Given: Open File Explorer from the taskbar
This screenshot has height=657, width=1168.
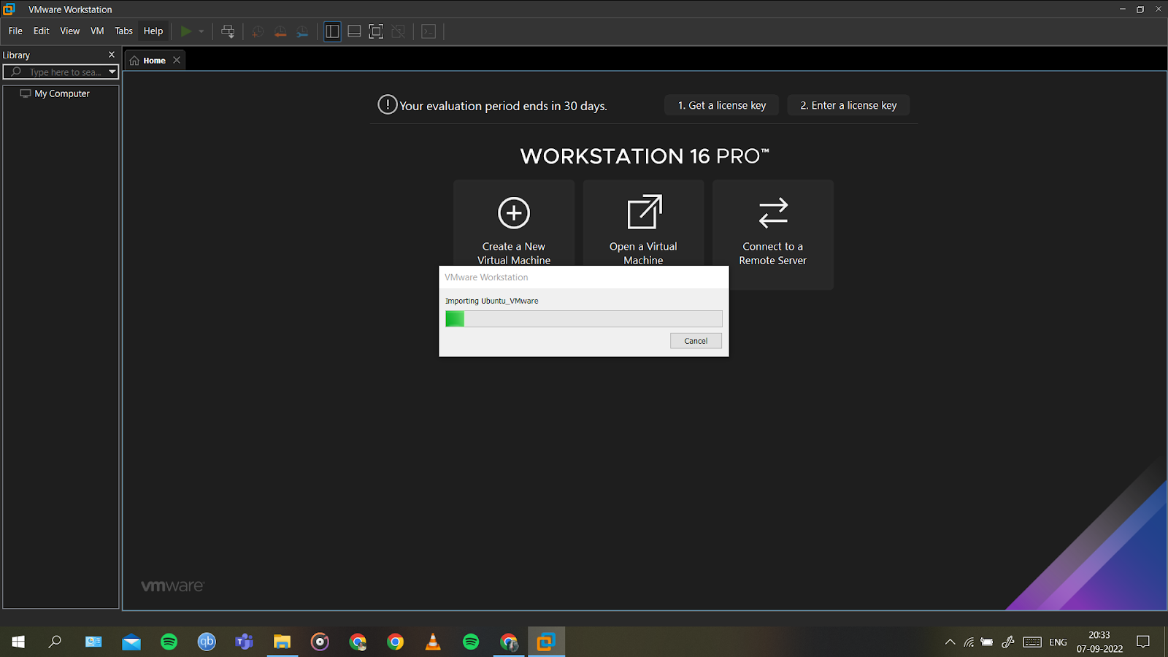Looking at the screenshot, I should (x=283, y=642).
